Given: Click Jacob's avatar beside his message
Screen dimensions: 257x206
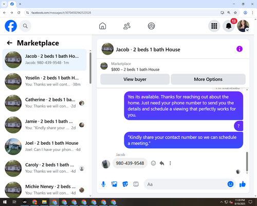Looking at the screenshot, I should [x=106, y=164].
